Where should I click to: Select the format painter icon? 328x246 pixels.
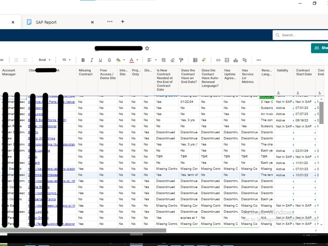coord(181,60)
